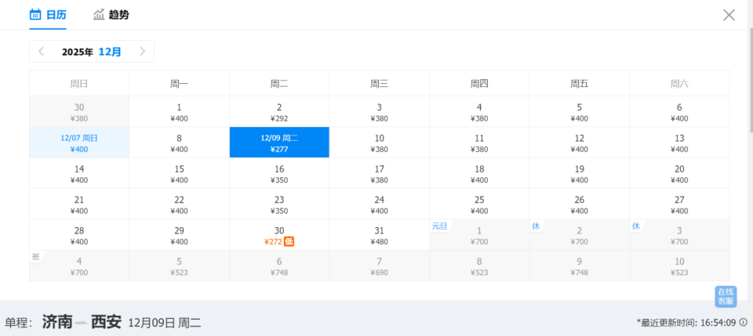Select January 1 元旦 priced ¥700
This screenshot has width=753, height=336.
point(479,235)
